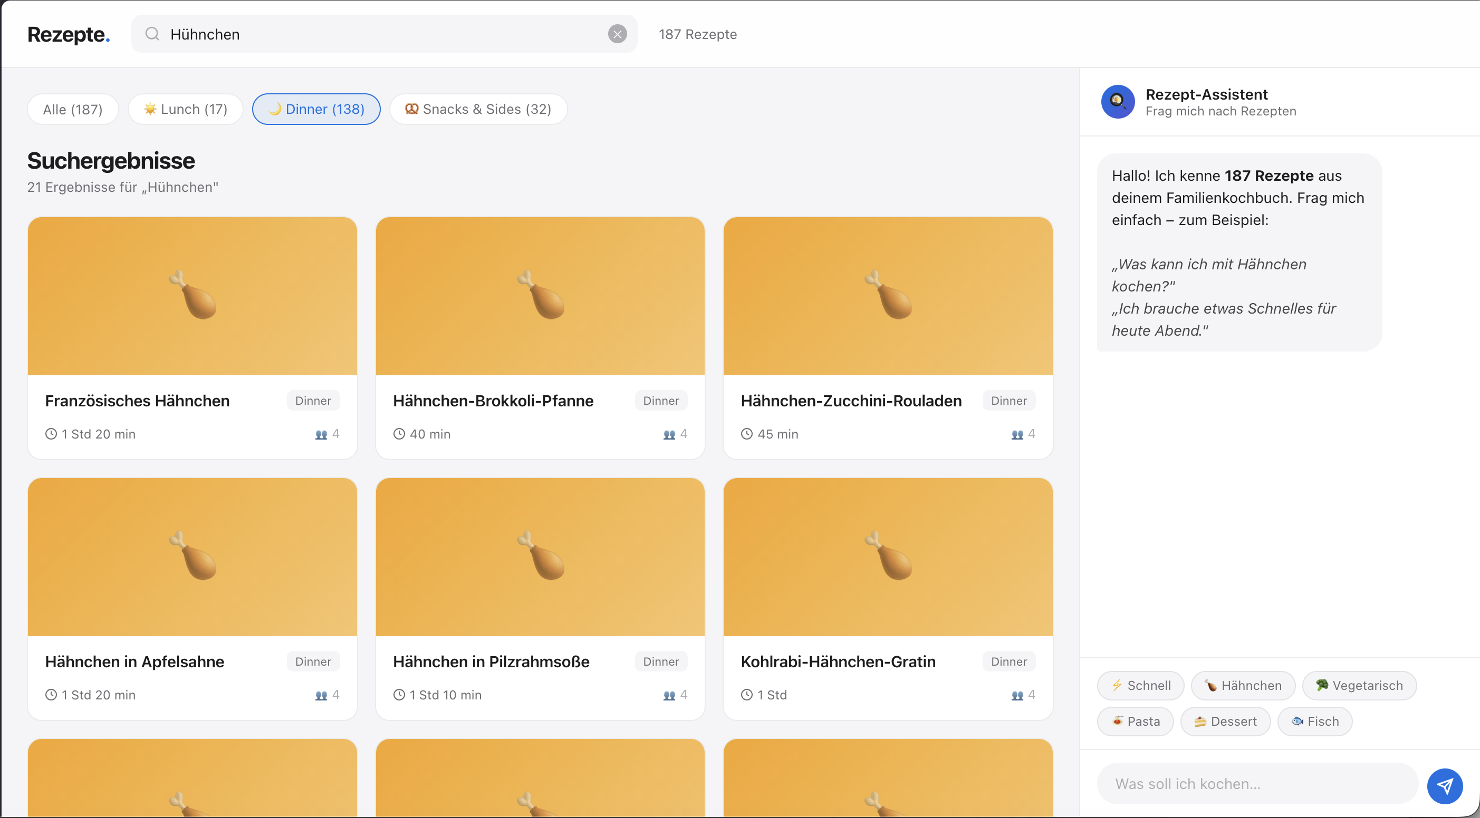The height and width of the screenshot is (818, 1480).
Task: Choose the Fisch suggestion chip
Action: (x=1314, y=722)
